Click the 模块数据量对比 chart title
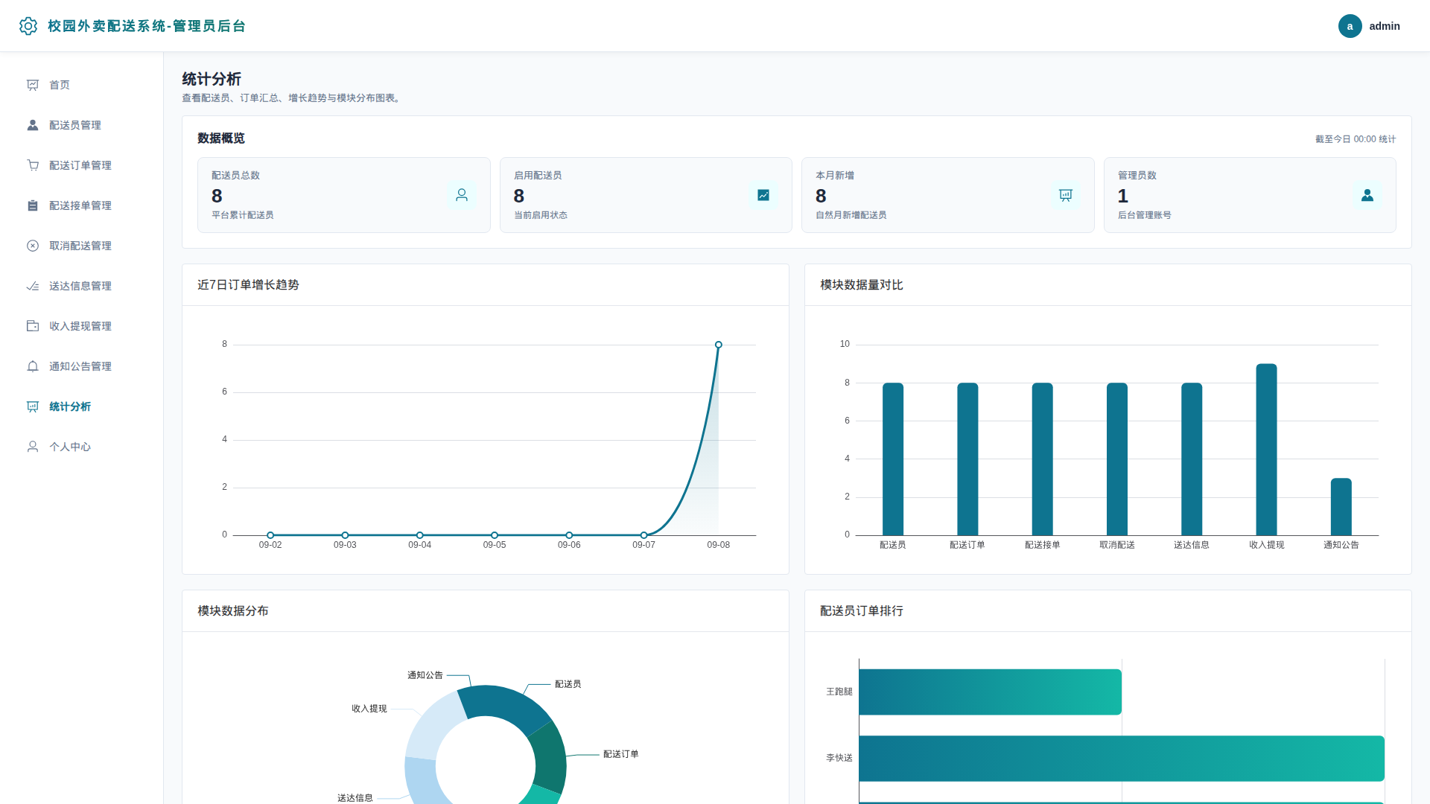The width and height of the screenshot is (1430, 804). point(862,285)
